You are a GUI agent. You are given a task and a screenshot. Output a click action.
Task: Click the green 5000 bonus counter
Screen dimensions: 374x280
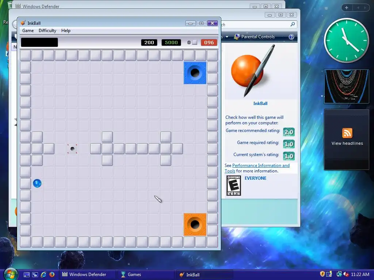tap(171, 42)
